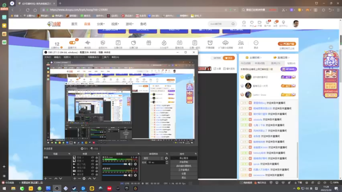Open transition properties gear in OBS
The width and height of the screenshot is (342, 192).
coord(166,158)
